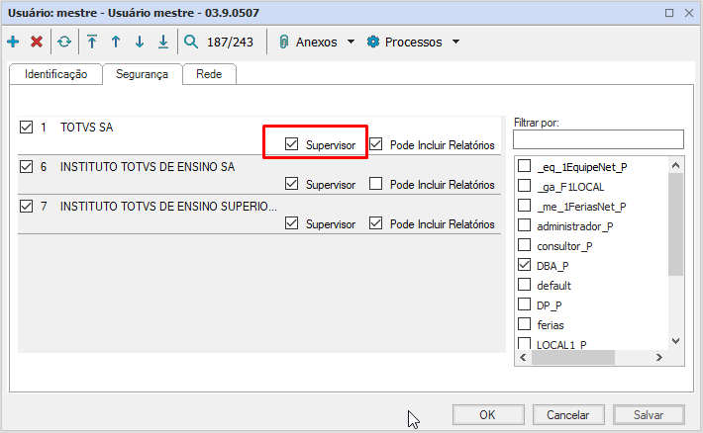703x433 pixels.
Task: Open the Rede tab
Action: (x=209, y=74)
